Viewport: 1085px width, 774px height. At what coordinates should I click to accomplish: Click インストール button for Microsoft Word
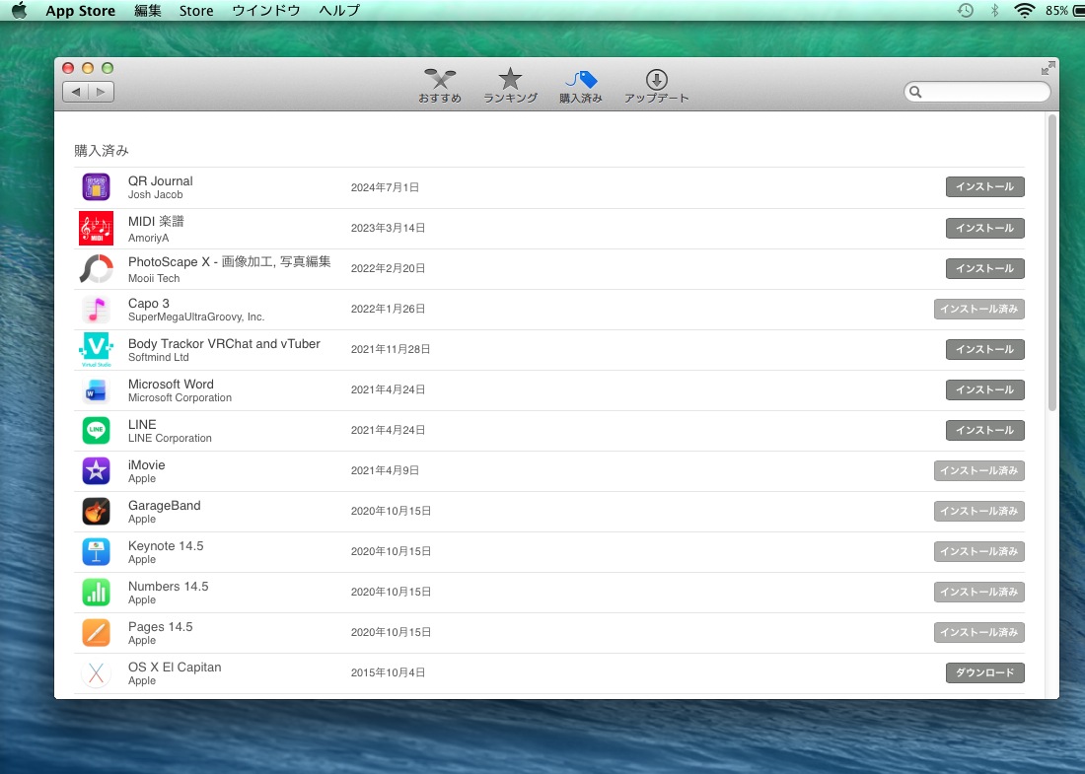984,390
